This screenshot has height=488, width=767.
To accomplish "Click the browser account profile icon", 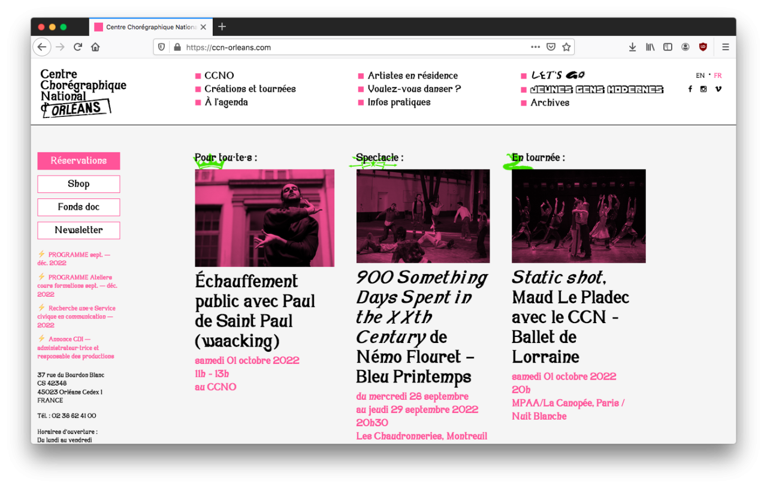I will [685, 47].
